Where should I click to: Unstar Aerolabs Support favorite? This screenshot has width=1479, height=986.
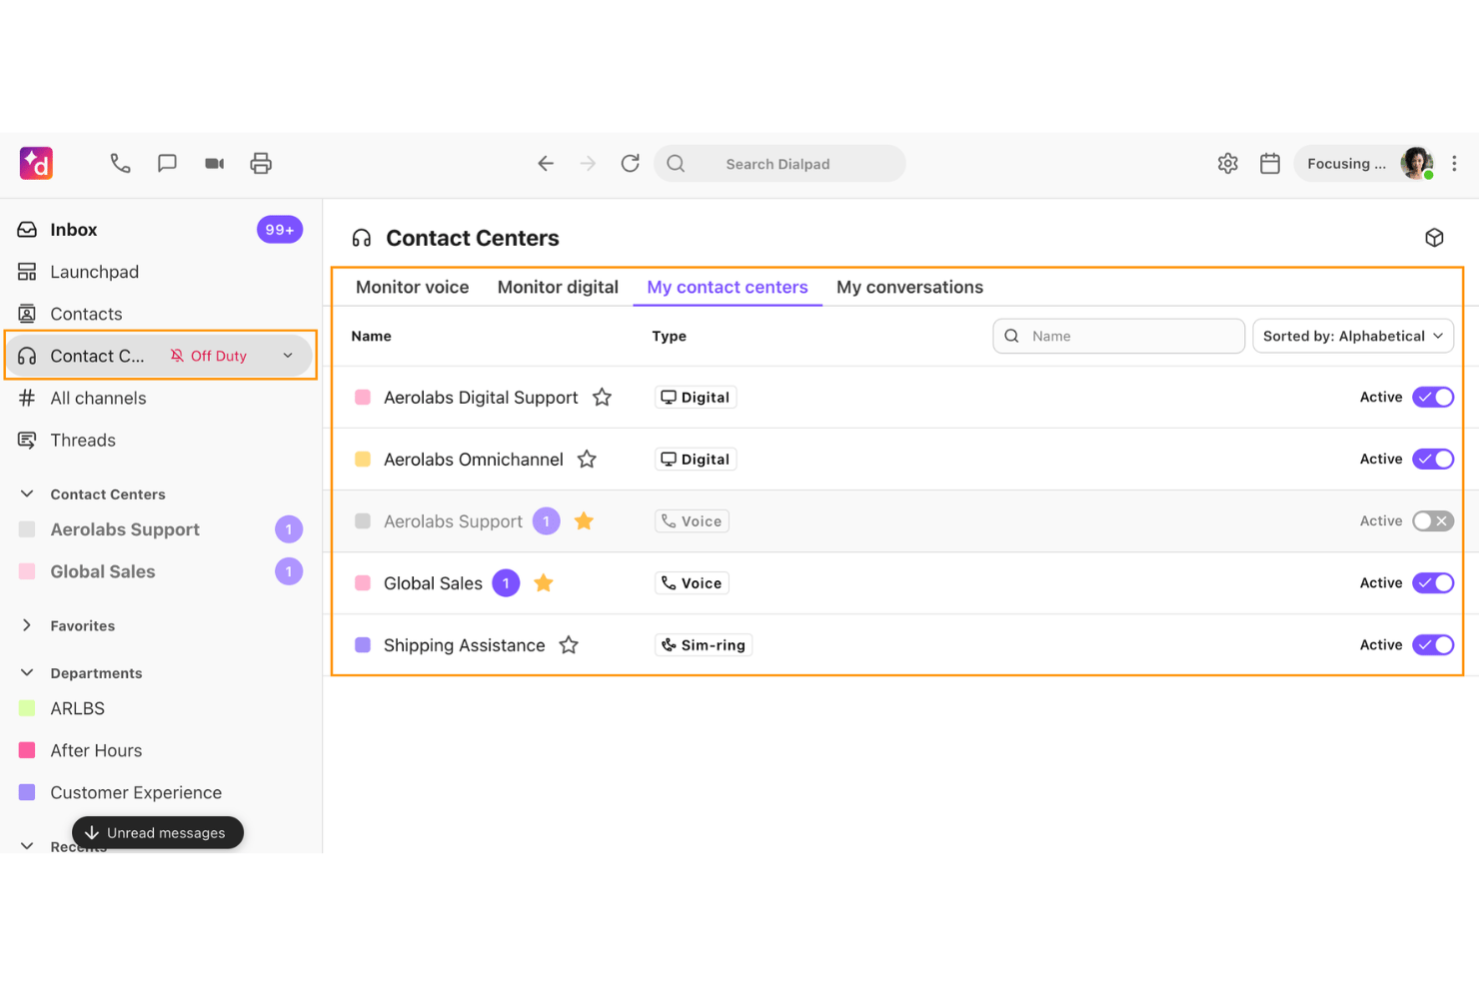click(584, 521)
